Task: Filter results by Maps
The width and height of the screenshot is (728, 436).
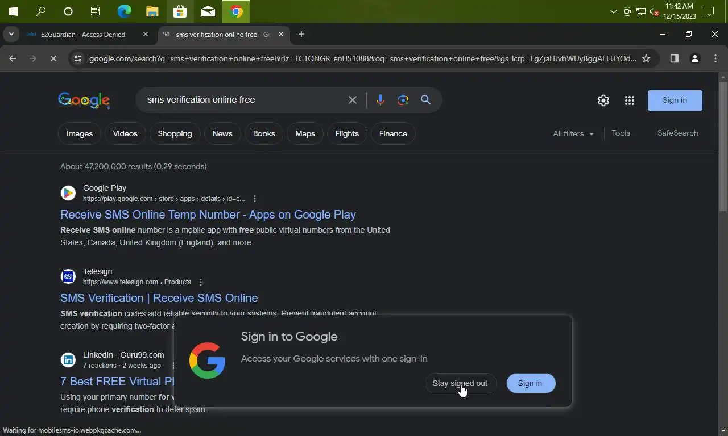Action: tap(305, 133)
